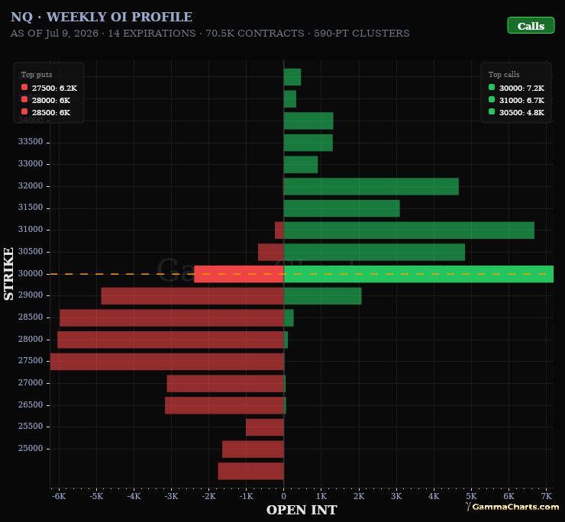The height and width of the screenshot is (522, 565).
Task: Click the green call bar at strike 33000
Action: (301, 165)
